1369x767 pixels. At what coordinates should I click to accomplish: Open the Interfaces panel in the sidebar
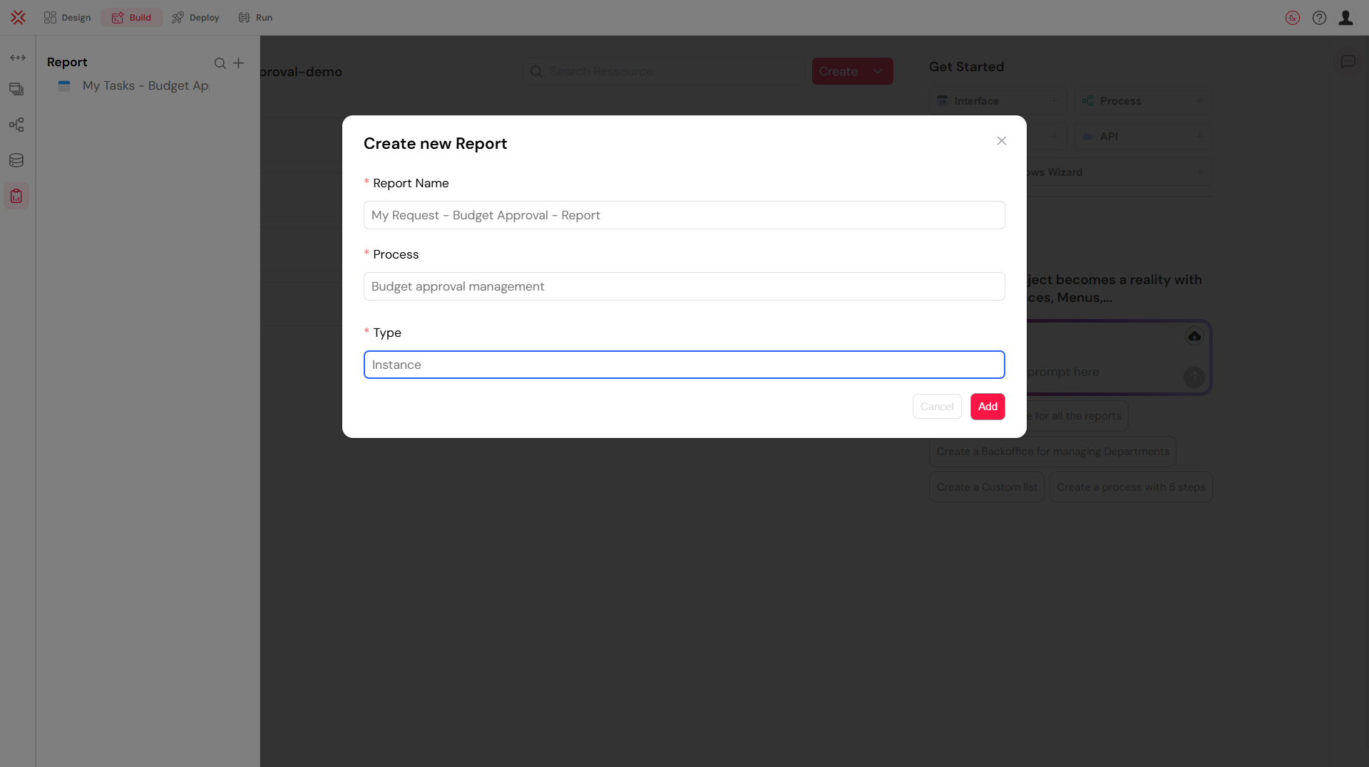tap(15, 89)
